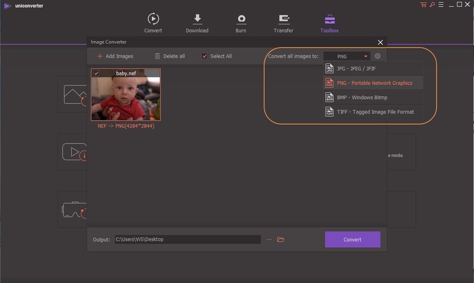The height and width of the screenshot is (283, 474).
Task: Open the Burn disc section
Action: point(241,19)
